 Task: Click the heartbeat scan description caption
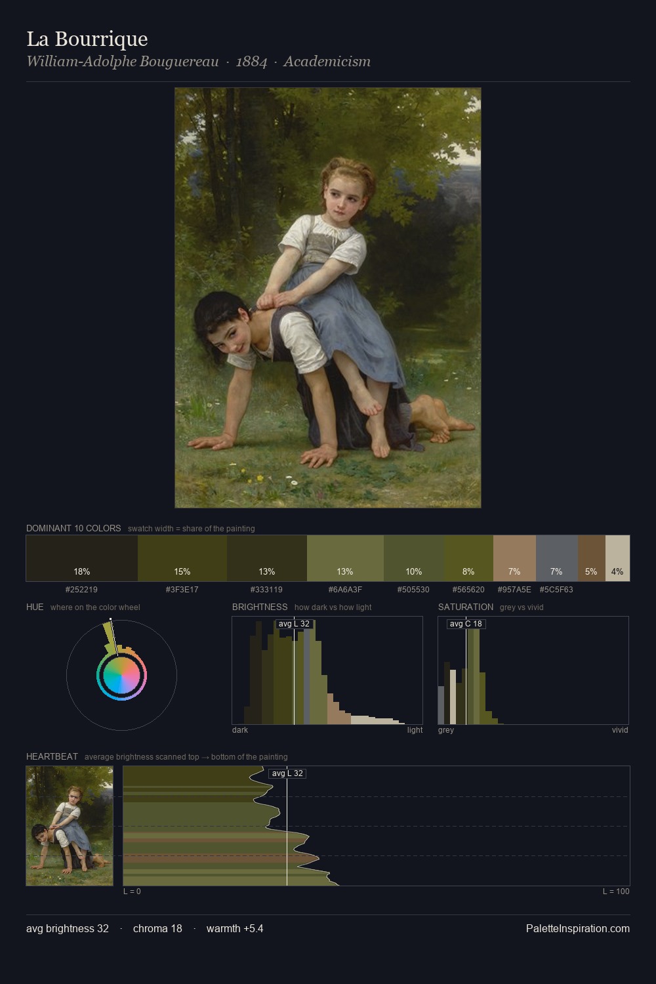point(186,757)
